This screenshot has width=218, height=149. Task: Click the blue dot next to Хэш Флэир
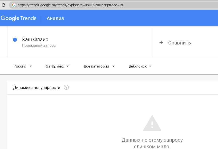(x=15, y=40)
